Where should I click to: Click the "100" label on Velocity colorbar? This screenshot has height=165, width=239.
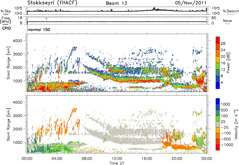224,116
